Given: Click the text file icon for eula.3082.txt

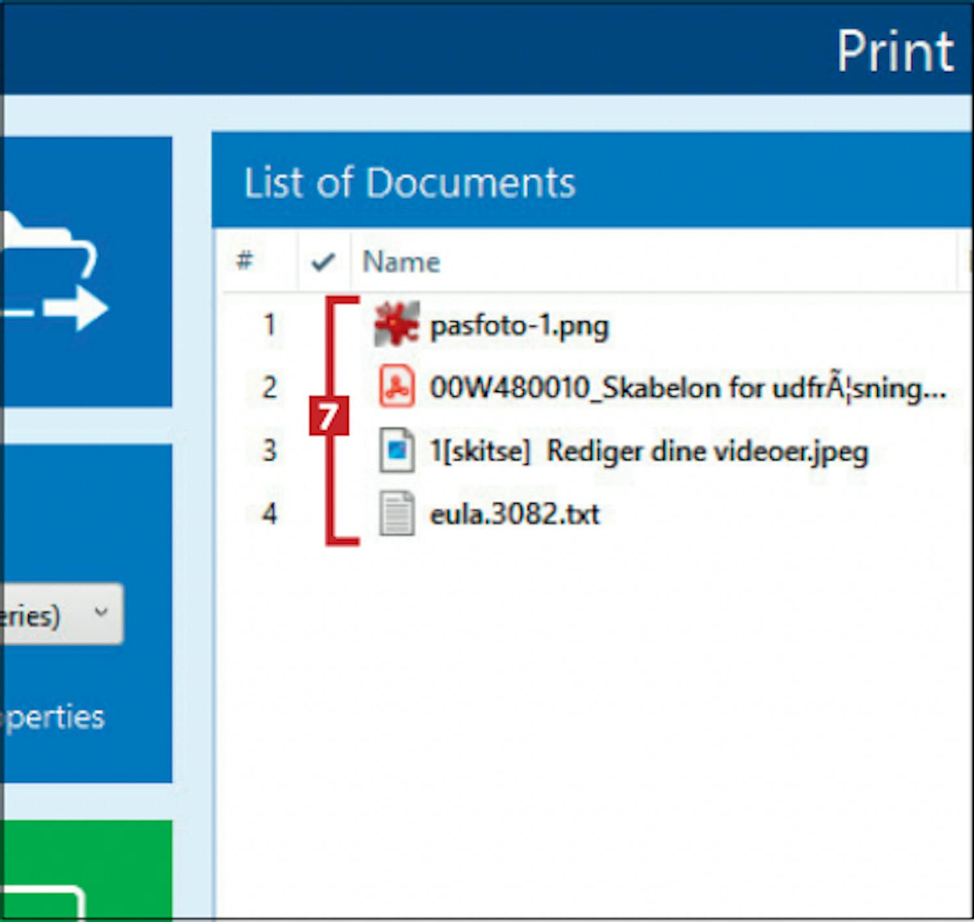Looking at the screenshot, I should pyautogui.click(x=397, y=514).
